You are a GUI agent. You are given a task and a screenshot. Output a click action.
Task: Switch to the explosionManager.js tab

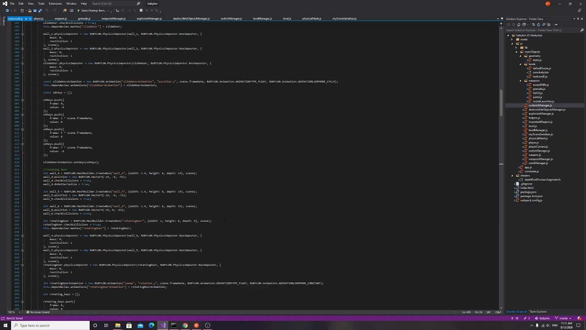(149, 19)
